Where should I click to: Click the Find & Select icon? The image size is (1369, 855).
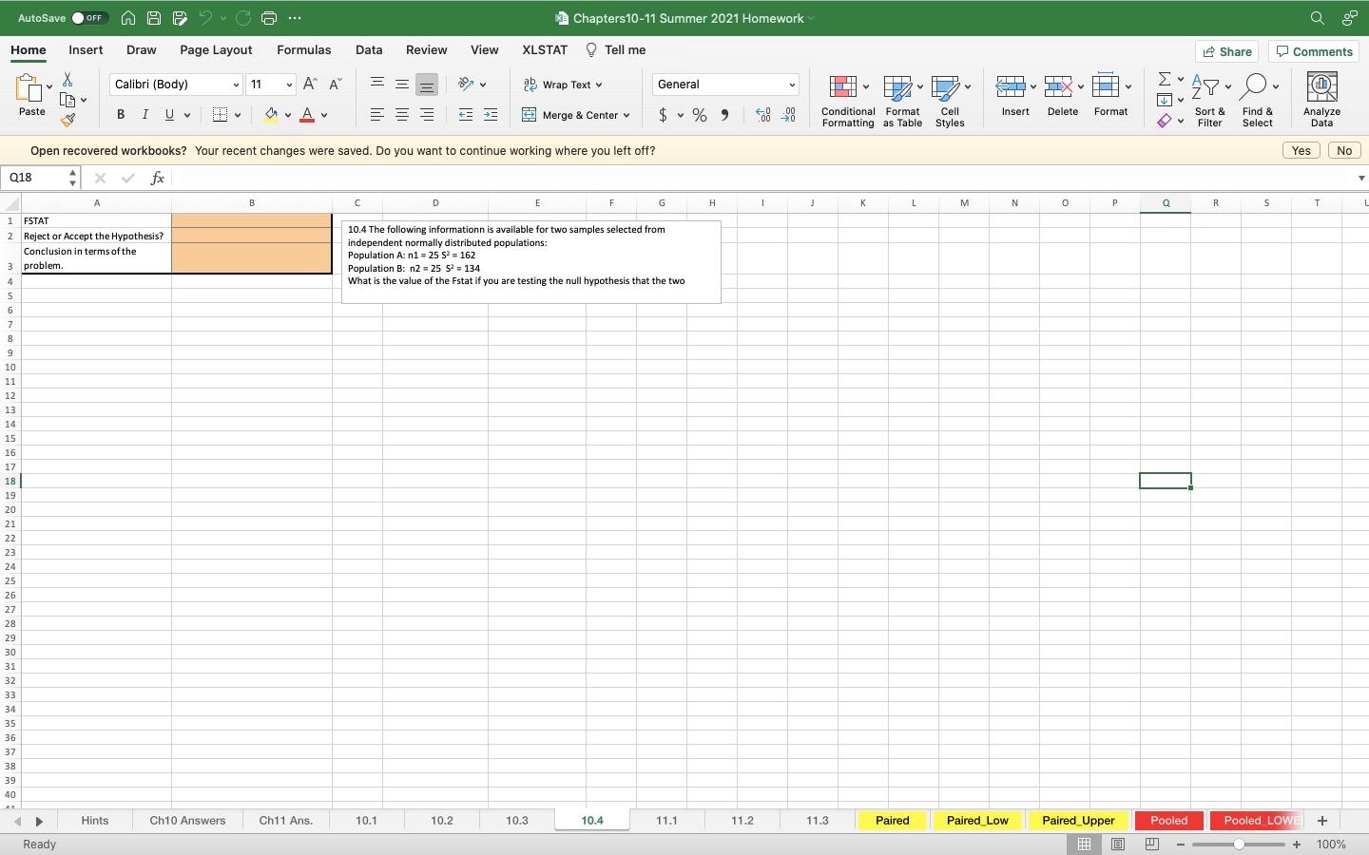click(x=1257, y=100)
